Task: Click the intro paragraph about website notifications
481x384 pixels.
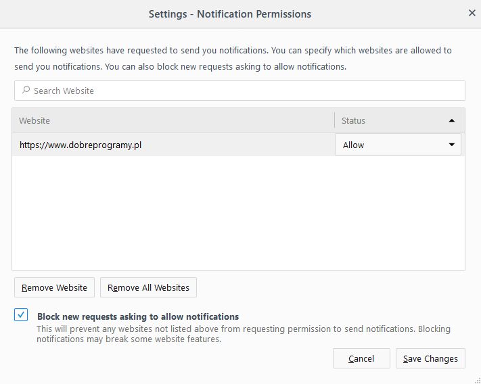Action: (x=233, y=59)
